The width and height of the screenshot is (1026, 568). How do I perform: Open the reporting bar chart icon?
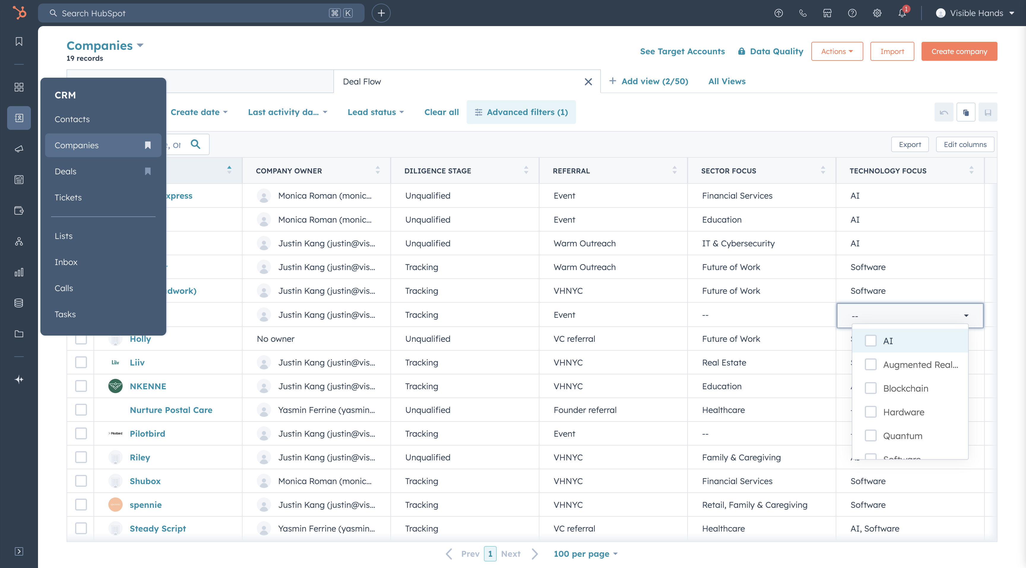click(19, 272)
